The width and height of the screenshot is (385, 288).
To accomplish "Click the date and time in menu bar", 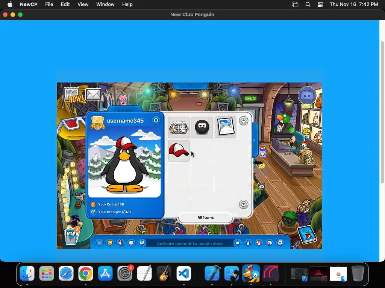I will click(x=354, y=4).
